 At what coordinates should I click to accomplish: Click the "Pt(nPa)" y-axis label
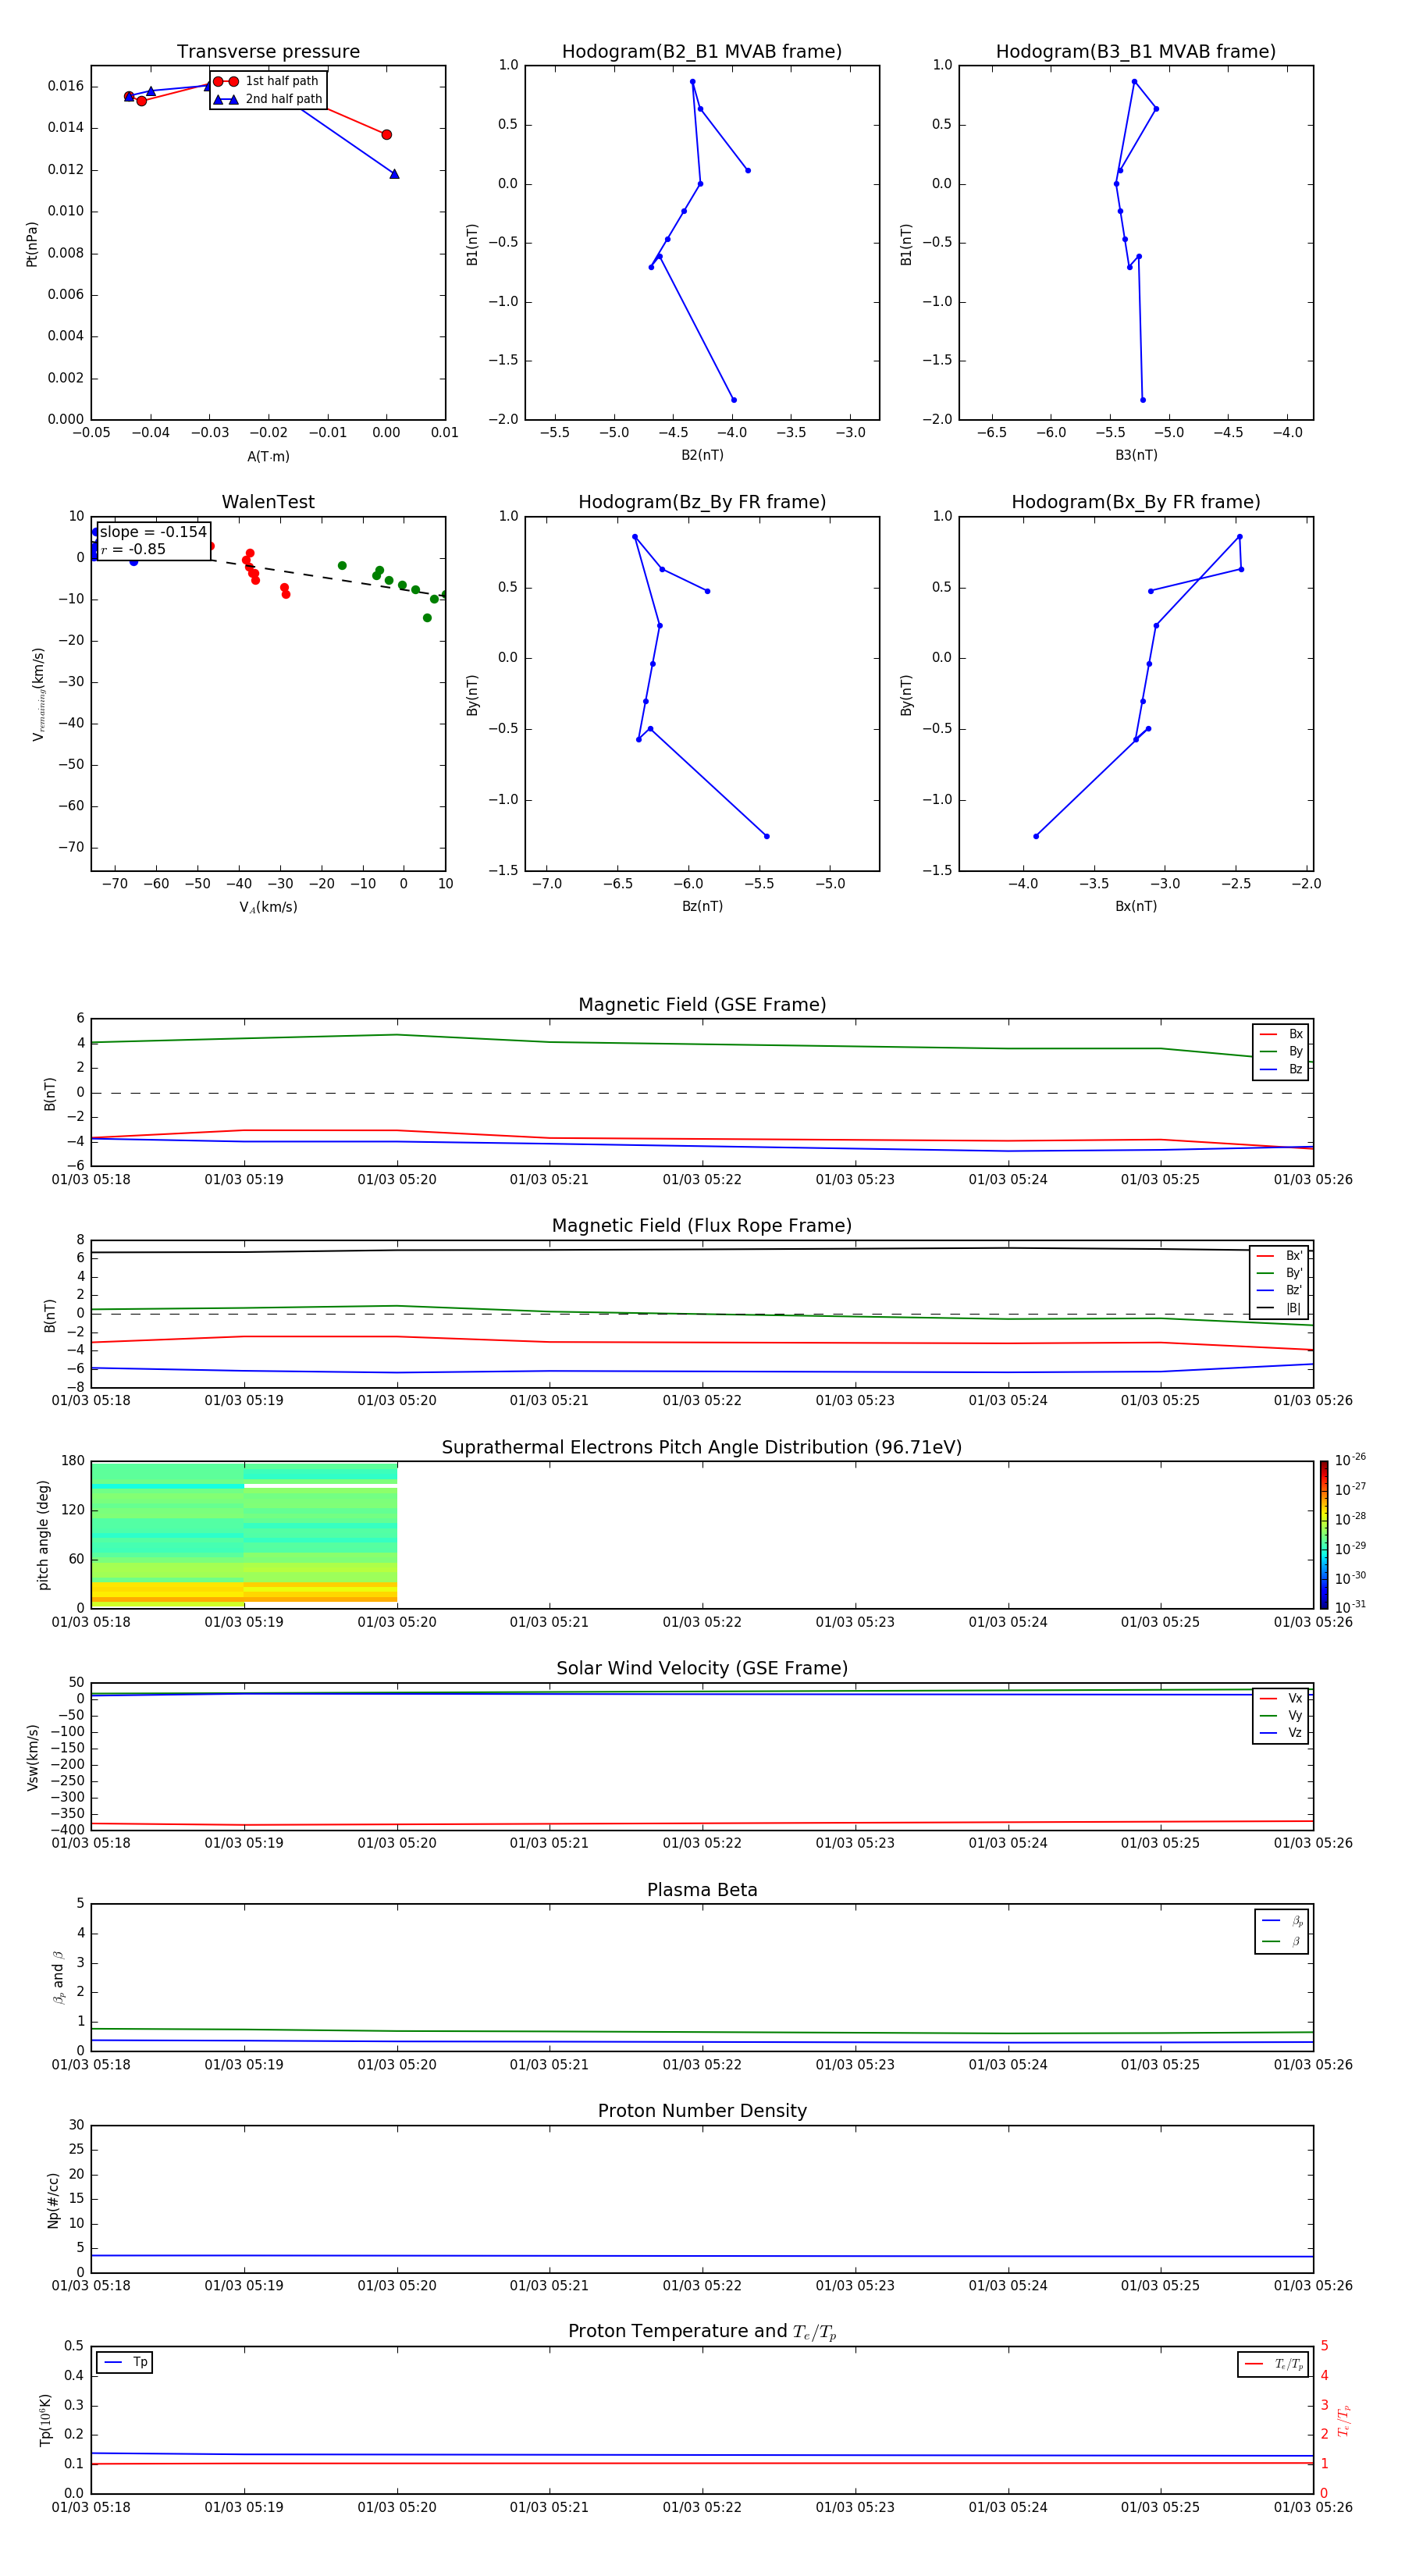tap(32, 244)
